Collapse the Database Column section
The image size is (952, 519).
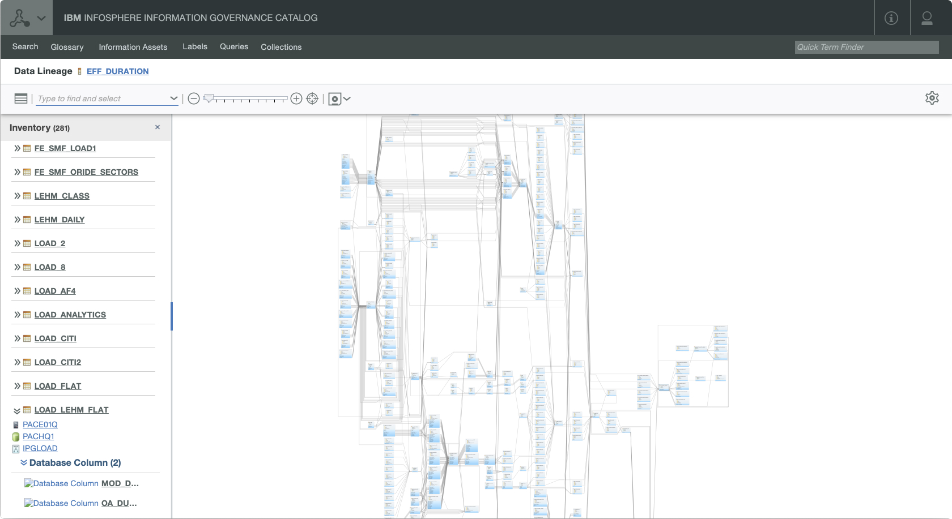pyautogui.click(x=24, y=462)
